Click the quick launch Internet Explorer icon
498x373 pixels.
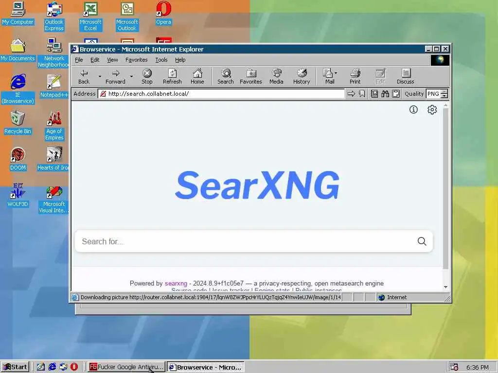tap(52, 367)
